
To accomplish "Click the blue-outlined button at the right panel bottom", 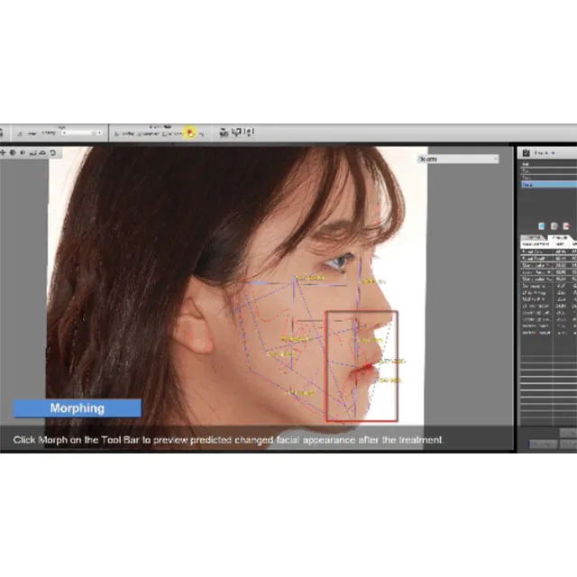I will point(543,444).
